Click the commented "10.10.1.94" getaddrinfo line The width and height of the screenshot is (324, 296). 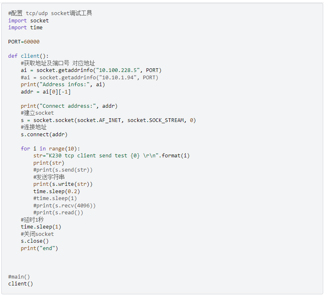[x=90, y=77]
